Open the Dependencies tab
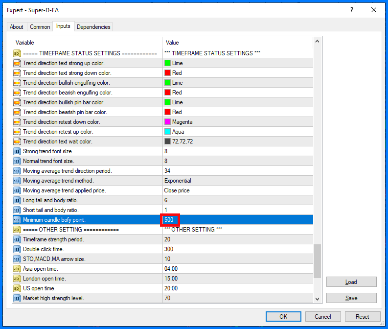The width and height of the screenshot is (388, 329). coord(94,27)
